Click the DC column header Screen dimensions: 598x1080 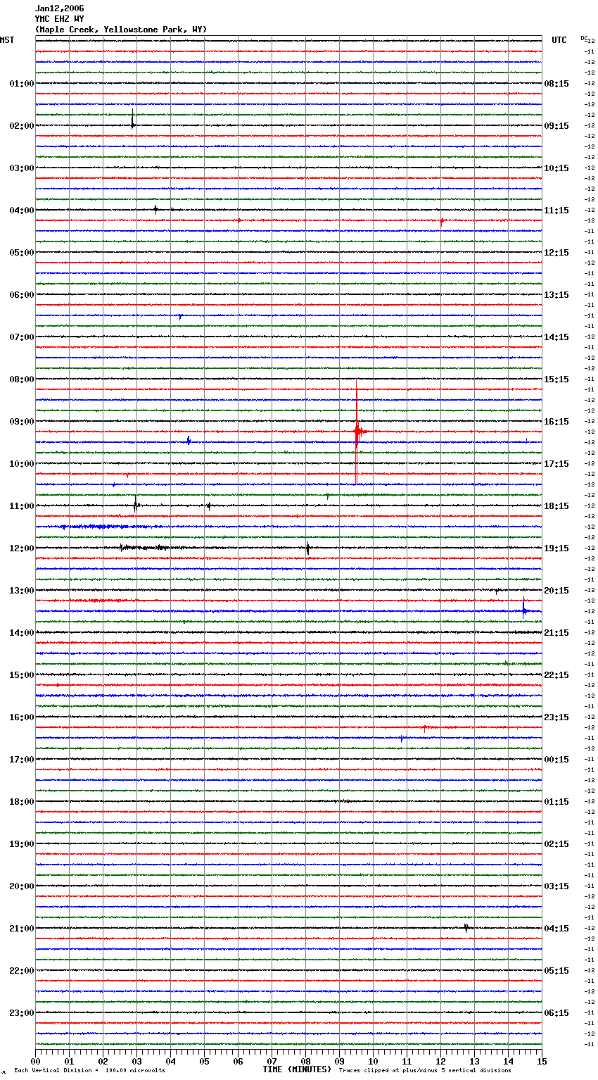coord(583,38)
